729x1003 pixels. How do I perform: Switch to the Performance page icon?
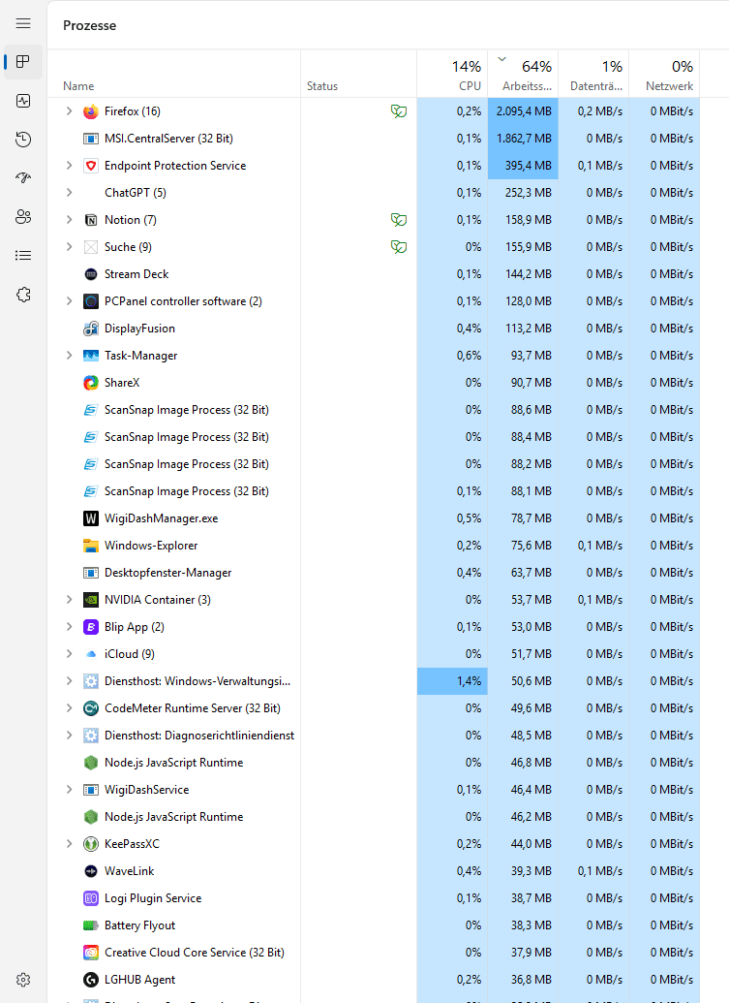pyautogui.click(x=23, y=101)
